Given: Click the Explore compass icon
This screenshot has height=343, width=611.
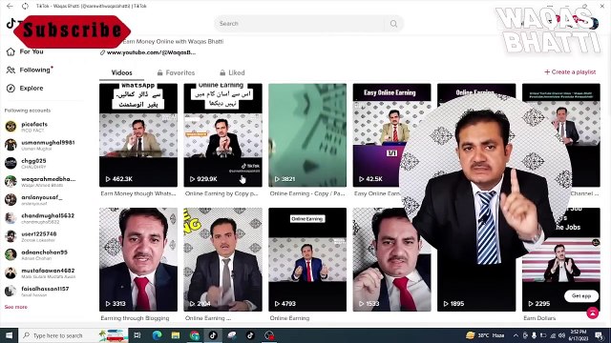Looking at the screenshot, I should point(11,89).
